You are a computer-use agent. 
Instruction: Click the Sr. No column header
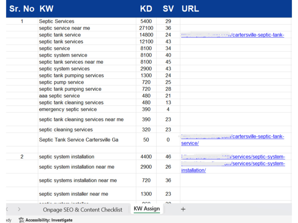click(x=22, y=9)
